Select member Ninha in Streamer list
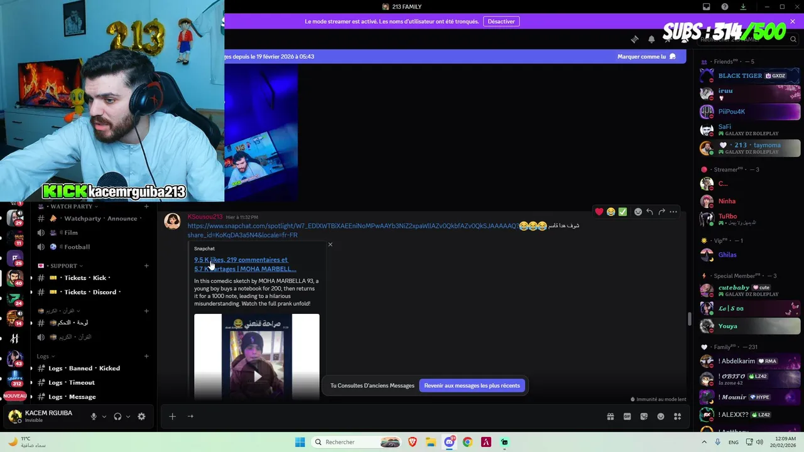 (x=750, y=202)
